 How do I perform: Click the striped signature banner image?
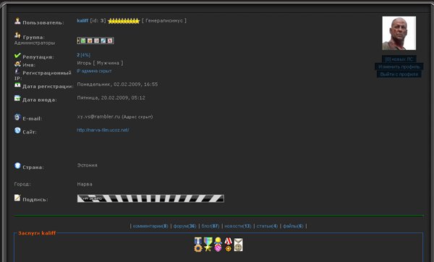tap(150, 198)
